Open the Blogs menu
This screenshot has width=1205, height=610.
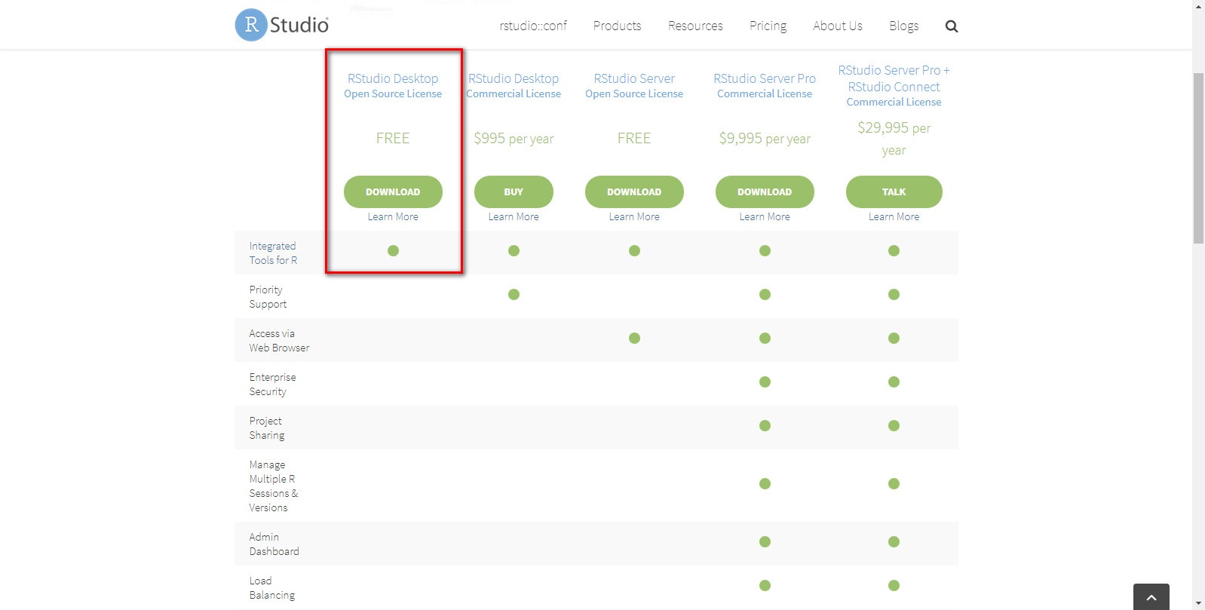(x=903, y=26)
